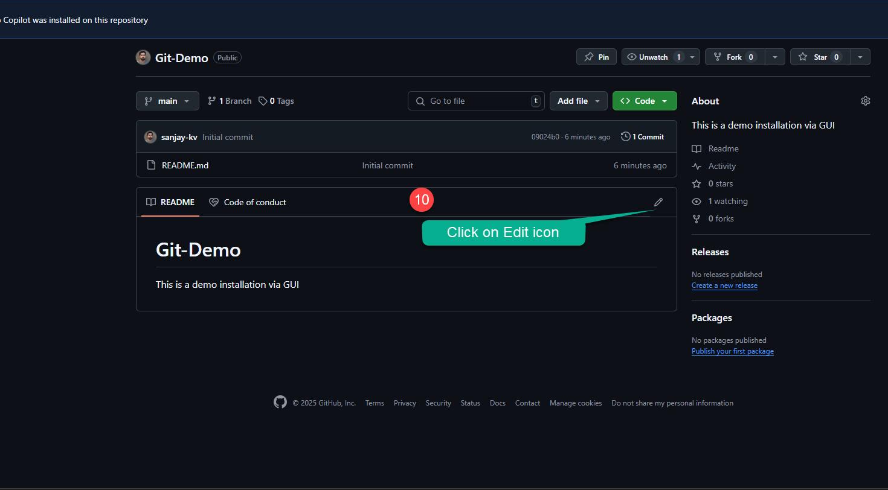This screenshot has width=888, height=490.
Task: Star the repository
Action: coord(819,57)
